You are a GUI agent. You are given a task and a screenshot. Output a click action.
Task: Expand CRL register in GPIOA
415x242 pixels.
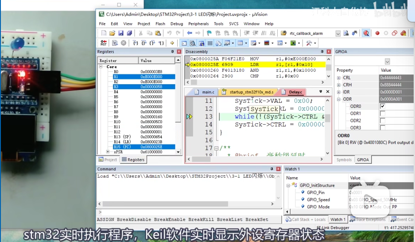click(338, 78)
